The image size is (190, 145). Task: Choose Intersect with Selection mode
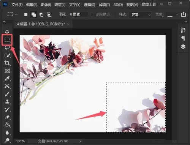49,15
